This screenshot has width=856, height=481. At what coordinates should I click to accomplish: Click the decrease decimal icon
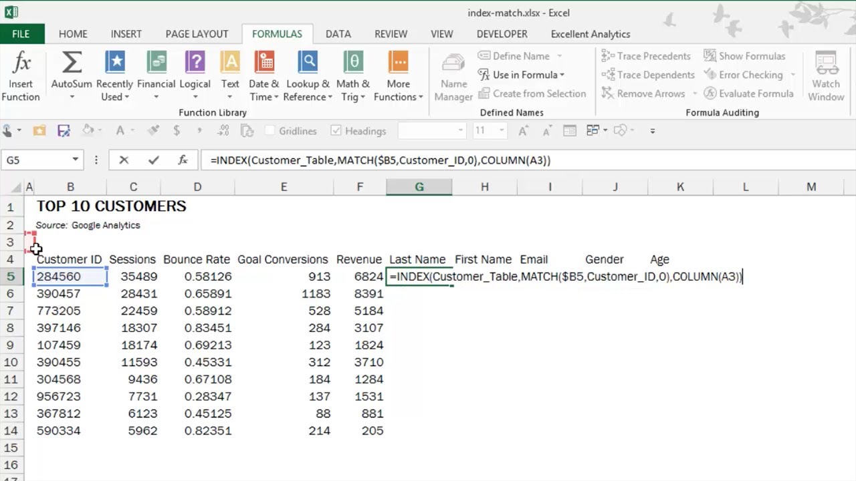point(225,131)
